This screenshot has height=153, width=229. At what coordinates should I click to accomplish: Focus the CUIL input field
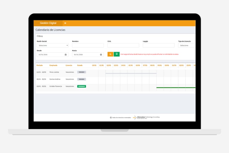[x=123, y=45]
